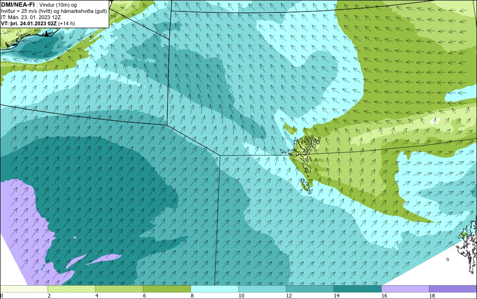Click the Iceland coast in the map's top-left corner
The width and height of the screenshot is (477, 299).
[31, 40]
